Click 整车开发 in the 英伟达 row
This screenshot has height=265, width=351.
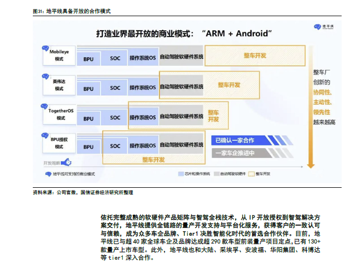[x=229, y=85]
